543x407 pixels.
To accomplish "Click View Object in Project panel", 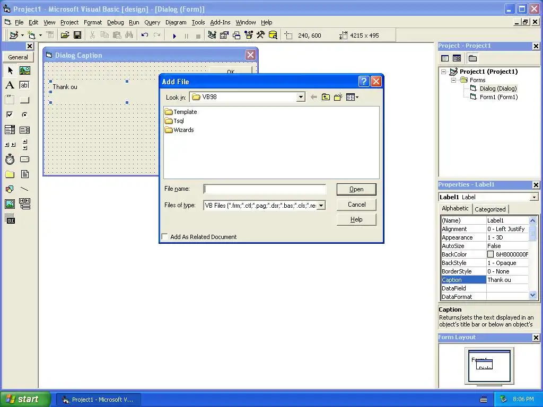I will [457, 58].
